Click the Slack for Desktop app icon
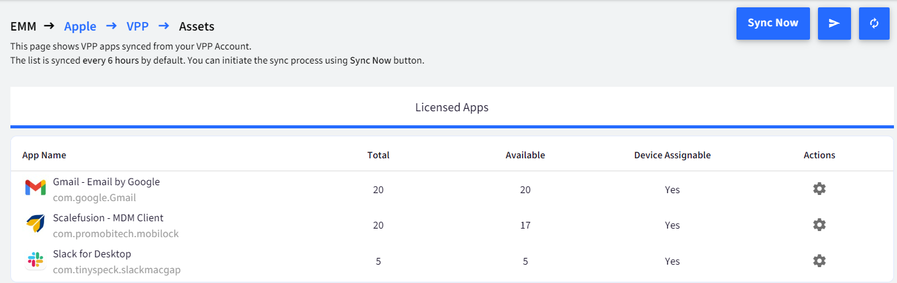Viewport: 897px width, 283px height. pyautogui.click(x=36, y=260)
